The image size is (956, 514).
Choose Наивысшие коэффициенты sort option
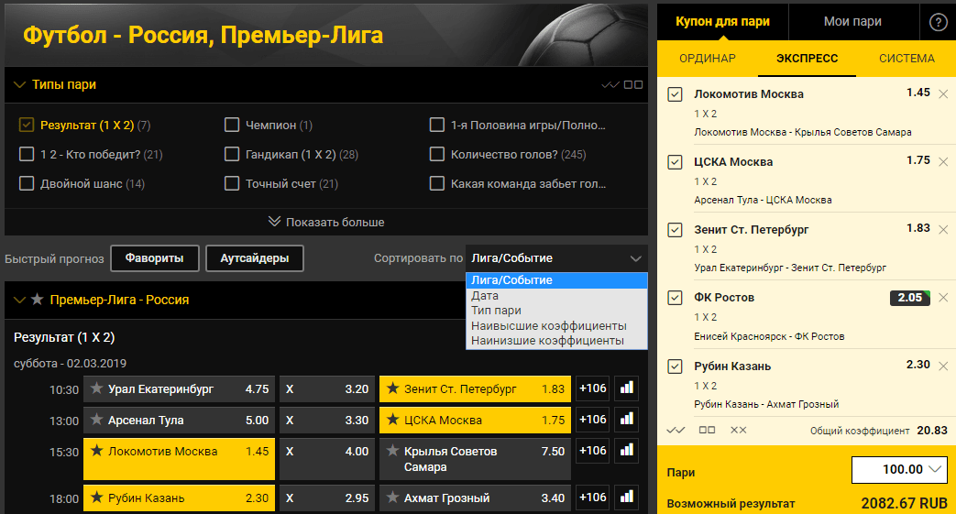556,325
